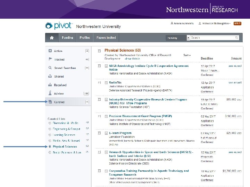Open the E-Team Program link
This screenshot has height=187, width=250.
(x=120, y=133)
